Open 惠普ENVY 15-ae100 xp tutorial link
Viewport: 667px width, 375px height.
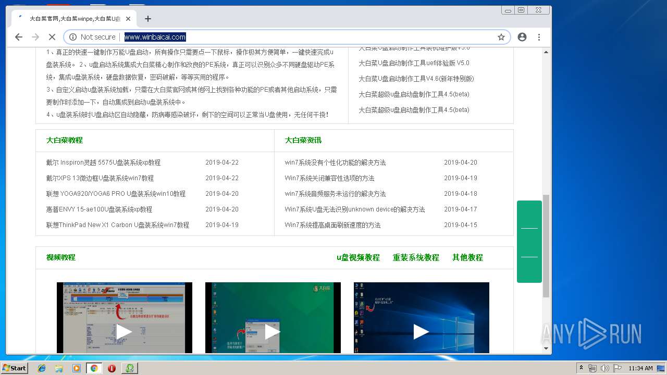(99, 209)
